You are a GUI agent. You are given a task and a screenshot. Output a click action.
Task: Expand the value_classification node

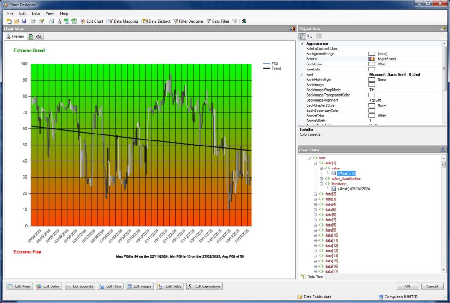322,179
